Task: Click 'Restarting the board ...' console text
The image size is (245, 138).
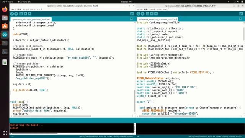Action: 26,125
